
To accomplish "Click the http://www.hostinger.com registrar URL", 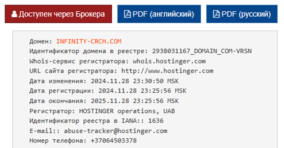I will pos(167,71).
